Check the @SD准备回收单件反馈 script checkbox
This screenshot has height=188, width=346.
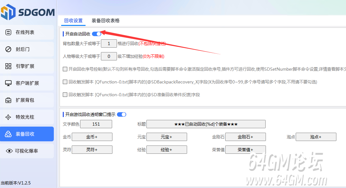(65, 95)
